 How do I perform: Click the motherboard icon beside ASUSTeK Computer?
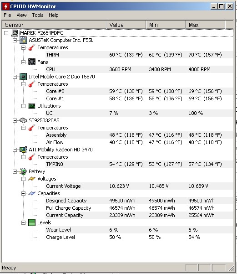(x=23, y=40)
